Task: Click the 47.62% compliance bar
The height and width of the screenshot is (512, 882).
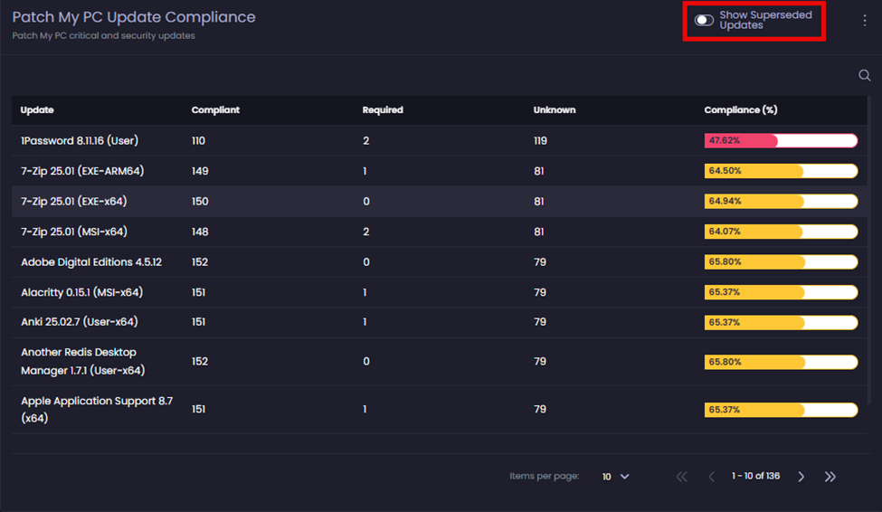Action: pos(781,140)
